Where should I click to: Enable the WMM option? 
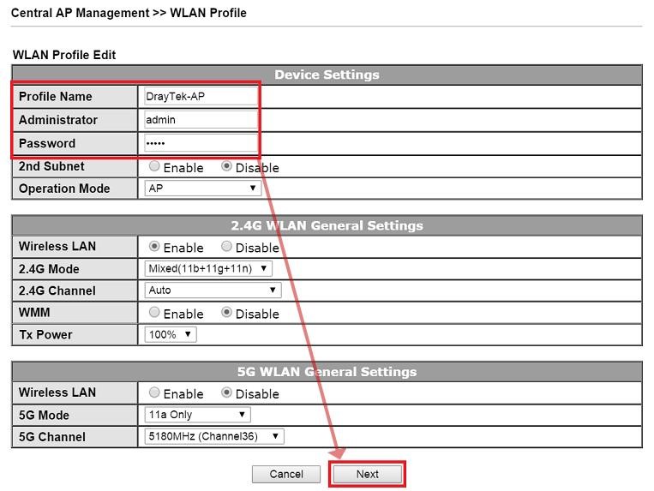click(x=155, y=313)
